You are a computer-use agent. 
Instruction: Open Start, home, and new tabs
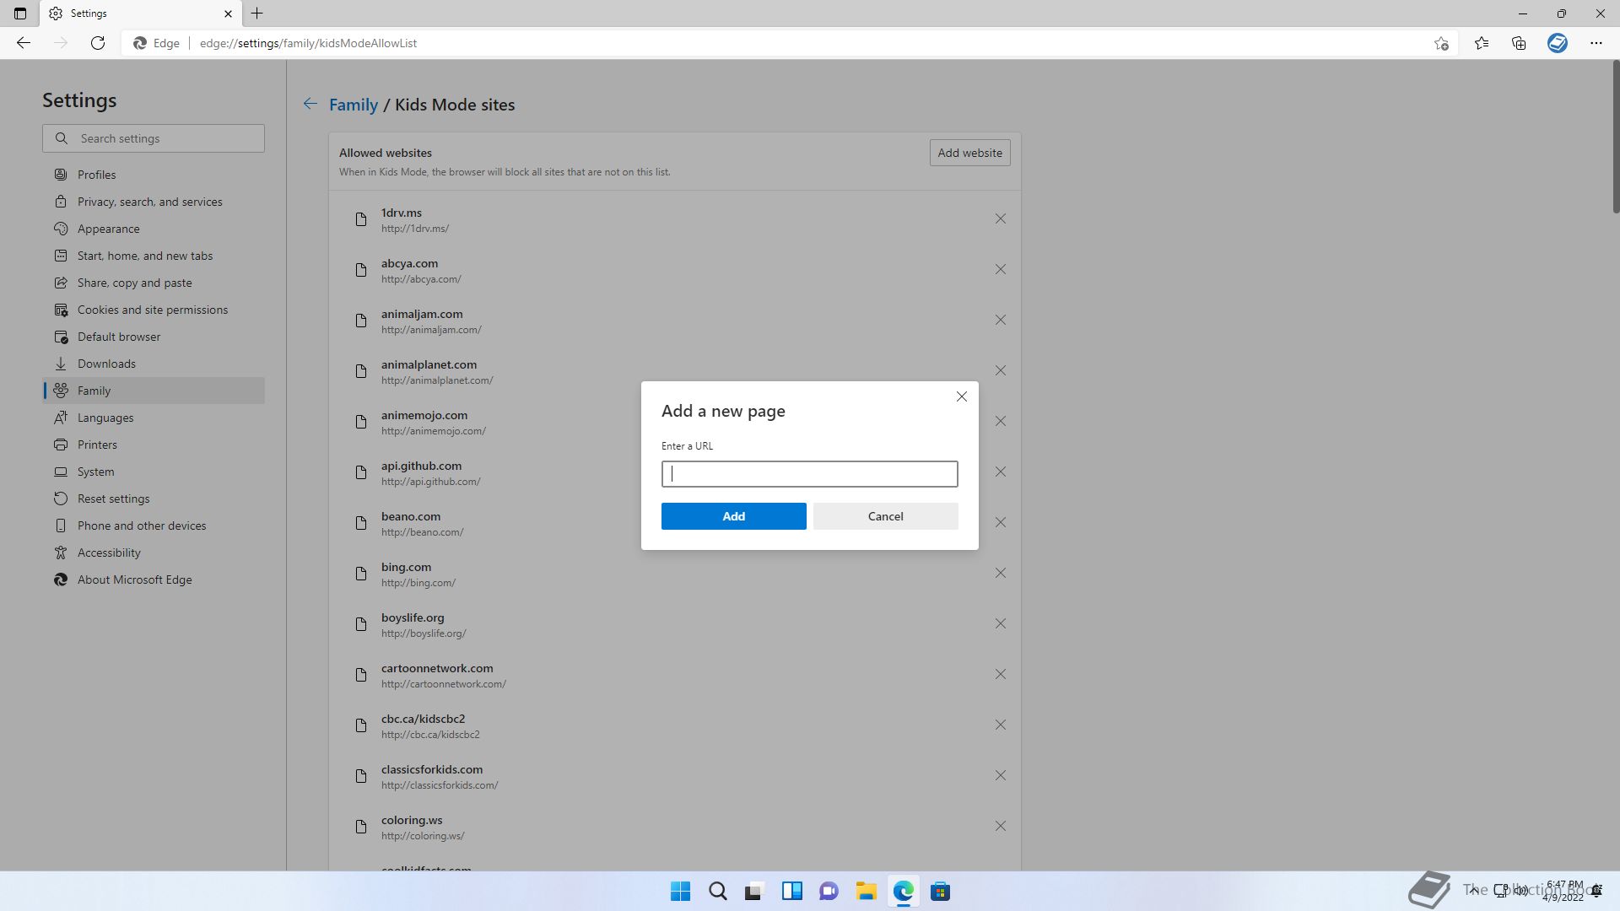pos(154,256)
